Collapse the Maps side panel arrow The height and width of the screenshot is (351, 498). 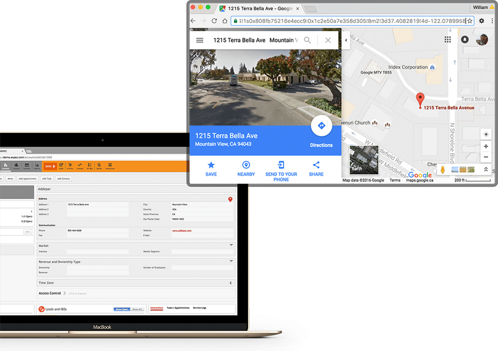coord(346,40)
